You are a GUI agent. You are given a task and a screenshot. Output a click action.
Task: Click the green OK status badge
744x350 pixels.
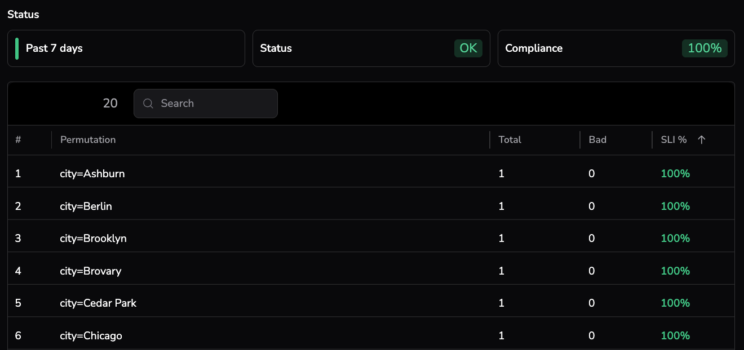point(468,48)
